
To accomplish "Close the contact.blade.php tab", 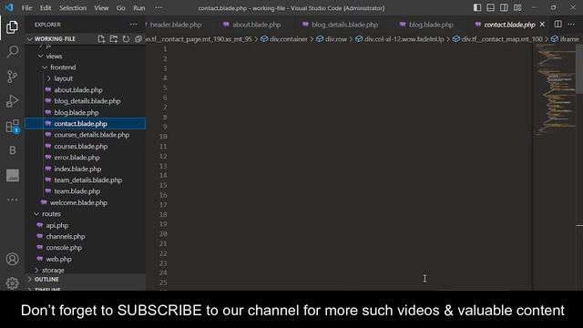I will (x=542, y=25).
